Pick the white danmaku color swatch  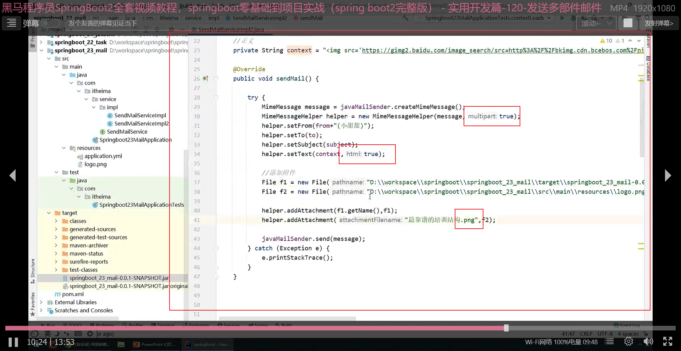click(x=628, y=23)
